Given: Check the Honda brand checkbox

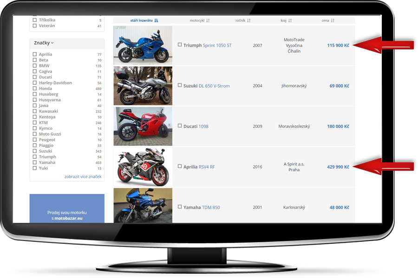Looking at the screenshot, I should [35, 88].
